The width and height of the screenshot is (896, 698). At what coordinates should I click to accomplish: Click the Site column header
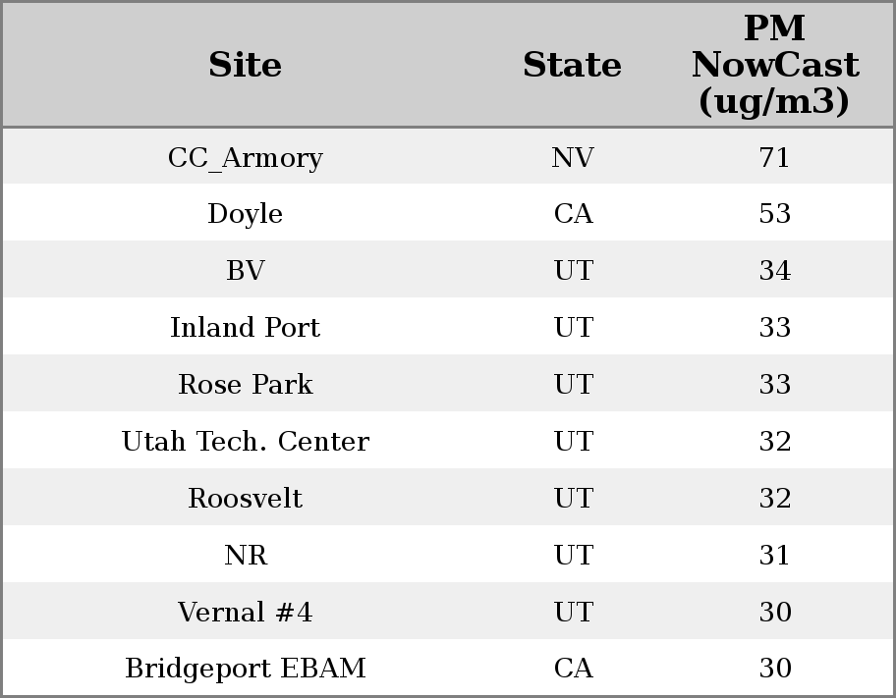click(x=245, y=65)
